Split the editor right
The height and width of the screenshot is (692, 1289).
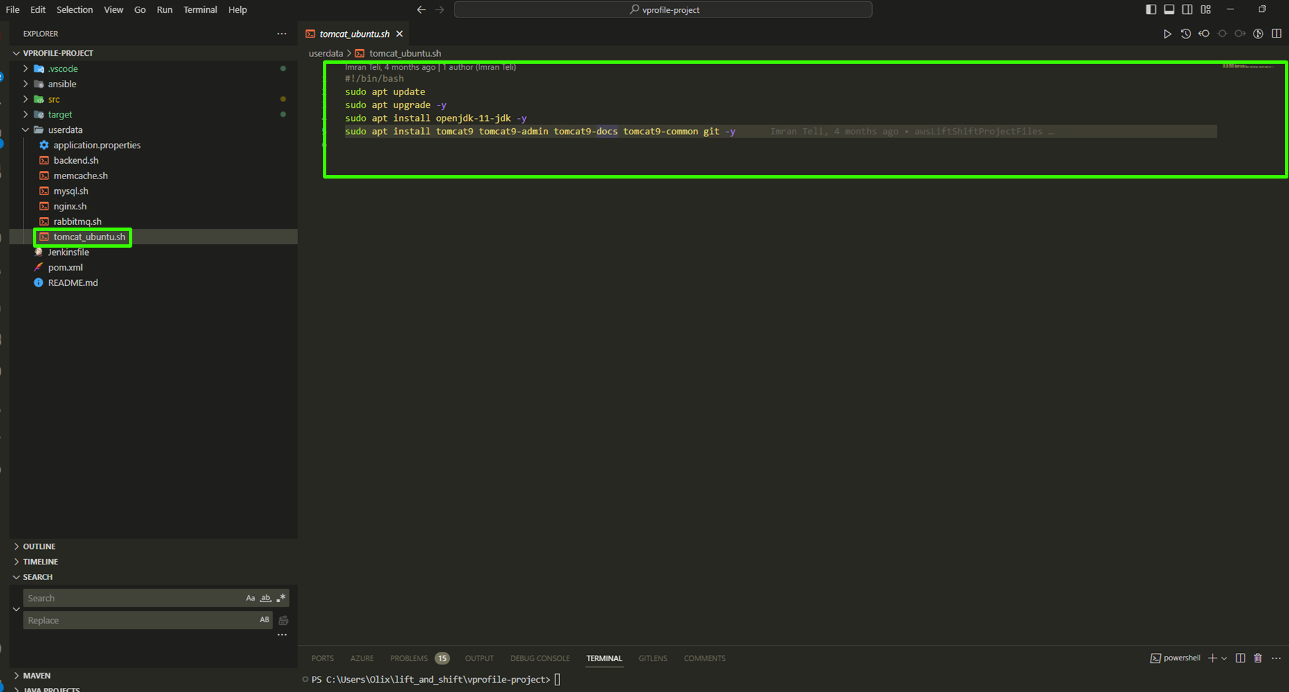1276,34
